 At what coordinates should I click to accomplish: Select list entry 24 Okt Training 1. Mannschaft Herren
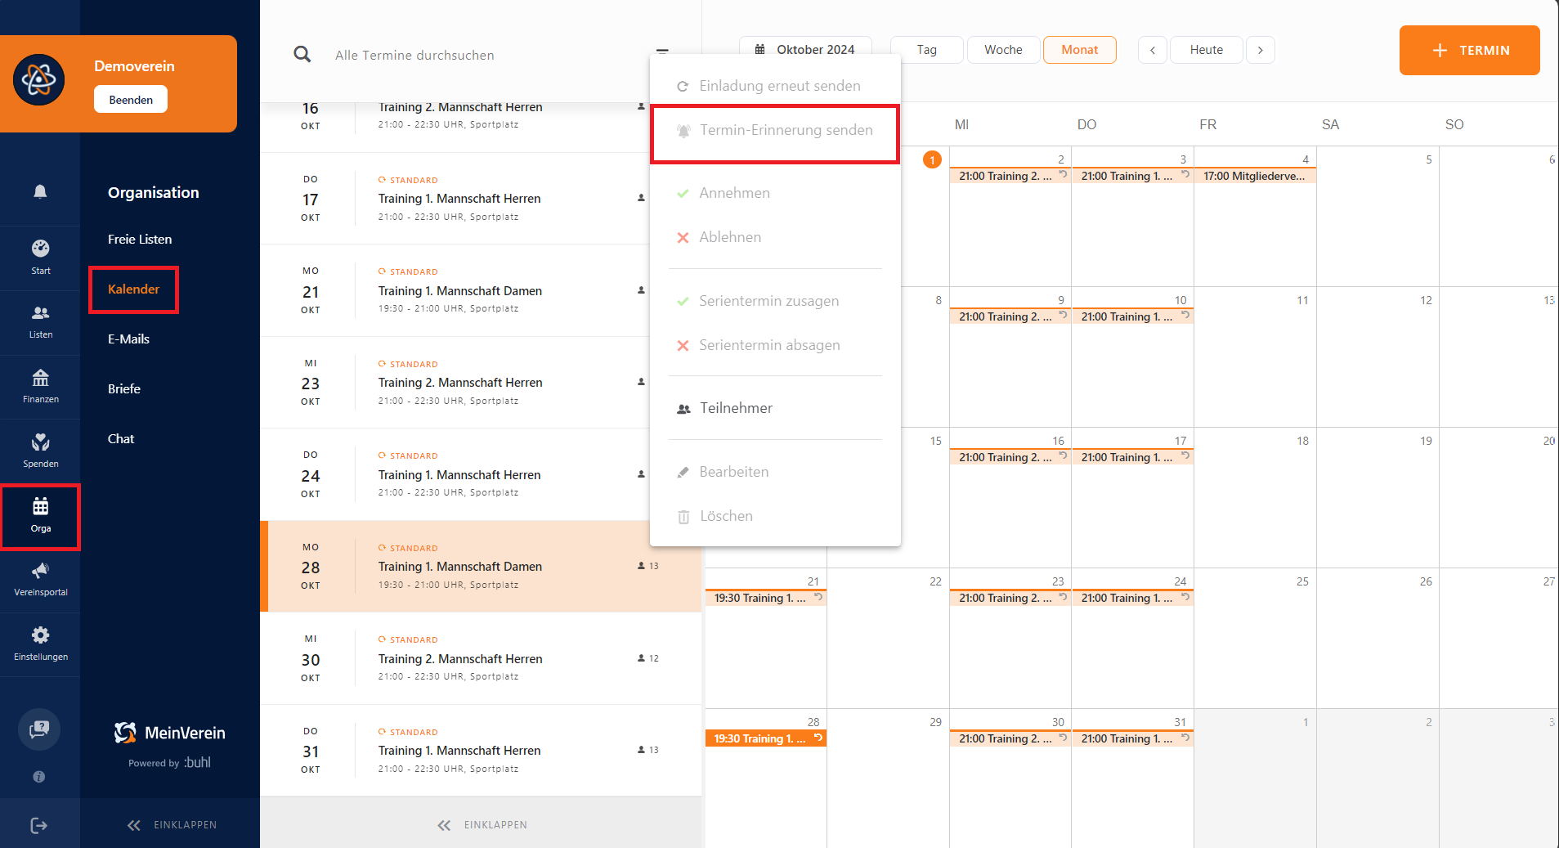[481, 474]
